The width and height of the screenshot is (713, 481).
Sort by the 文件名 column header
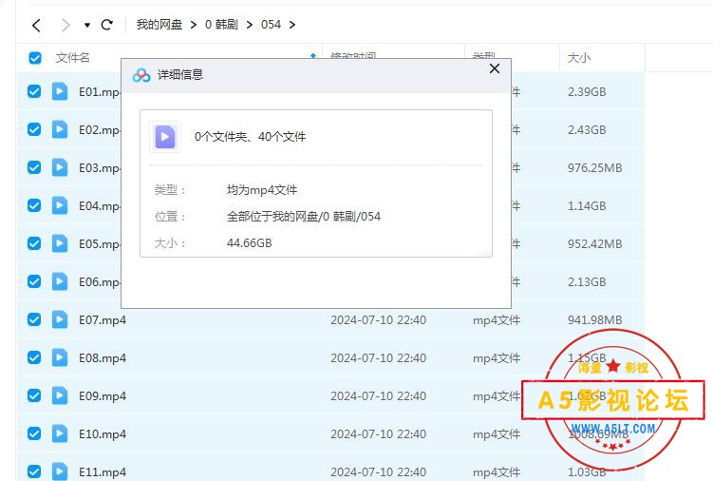tap(73, 58)
